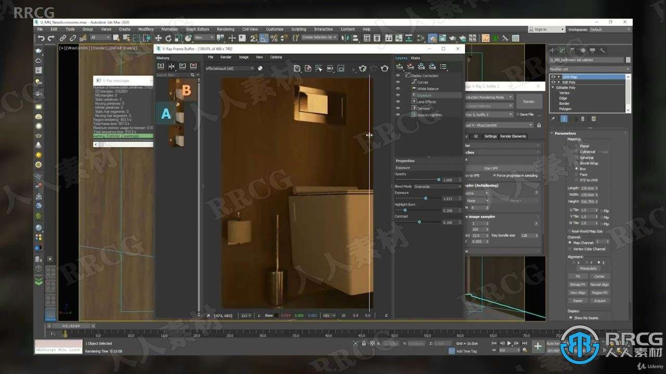The image size is (666, 374).
Task: Click the RGB channel switch circle icon
Action: click(x=260, y=68)
